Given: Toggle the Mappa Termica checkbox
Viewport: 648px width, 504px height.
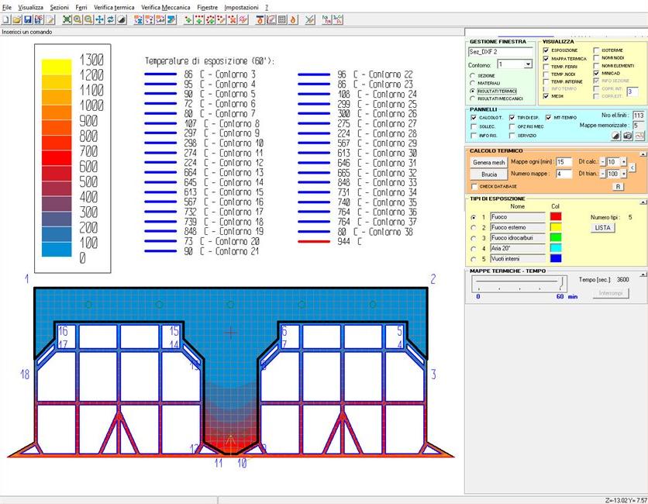Looking at the screenshot, I should point(547,59).
